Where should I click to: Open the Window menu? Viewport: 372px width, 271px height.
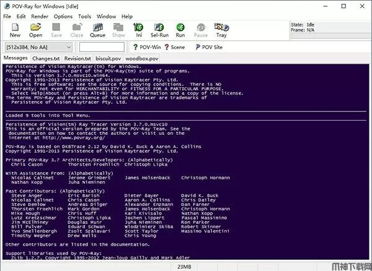point(106,16)
